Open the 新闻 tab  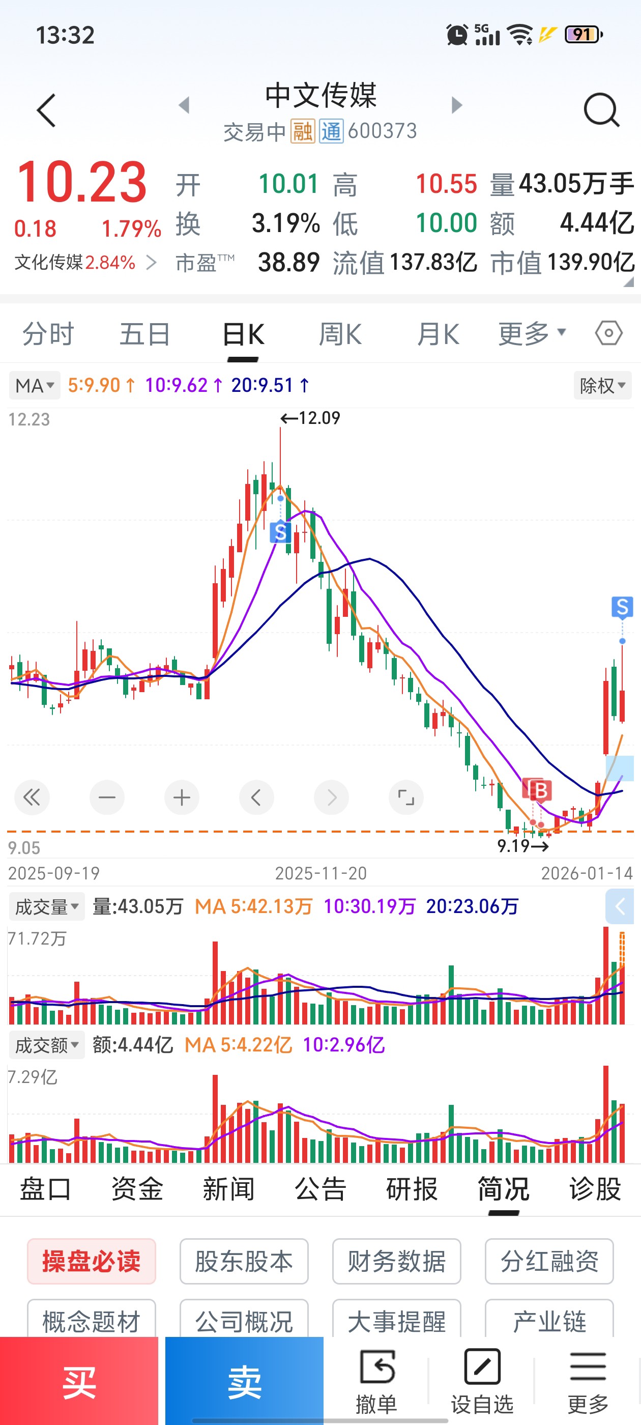228,1188
